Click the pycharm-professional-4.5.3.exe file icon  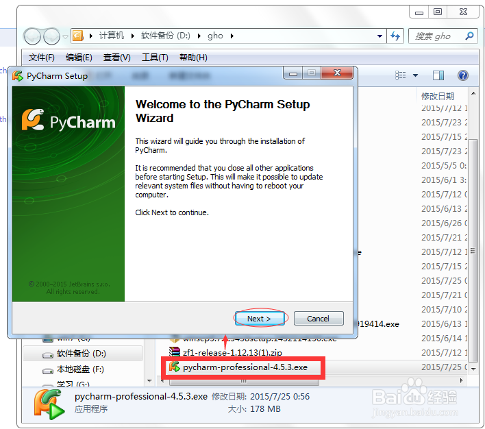[x=175, y=367]
